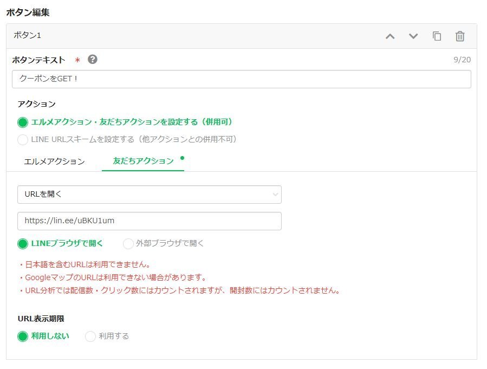This screenshot has width=487, height=369.
Task: Open the URLを開く dropdown
Action: click(x=150, y=195)
